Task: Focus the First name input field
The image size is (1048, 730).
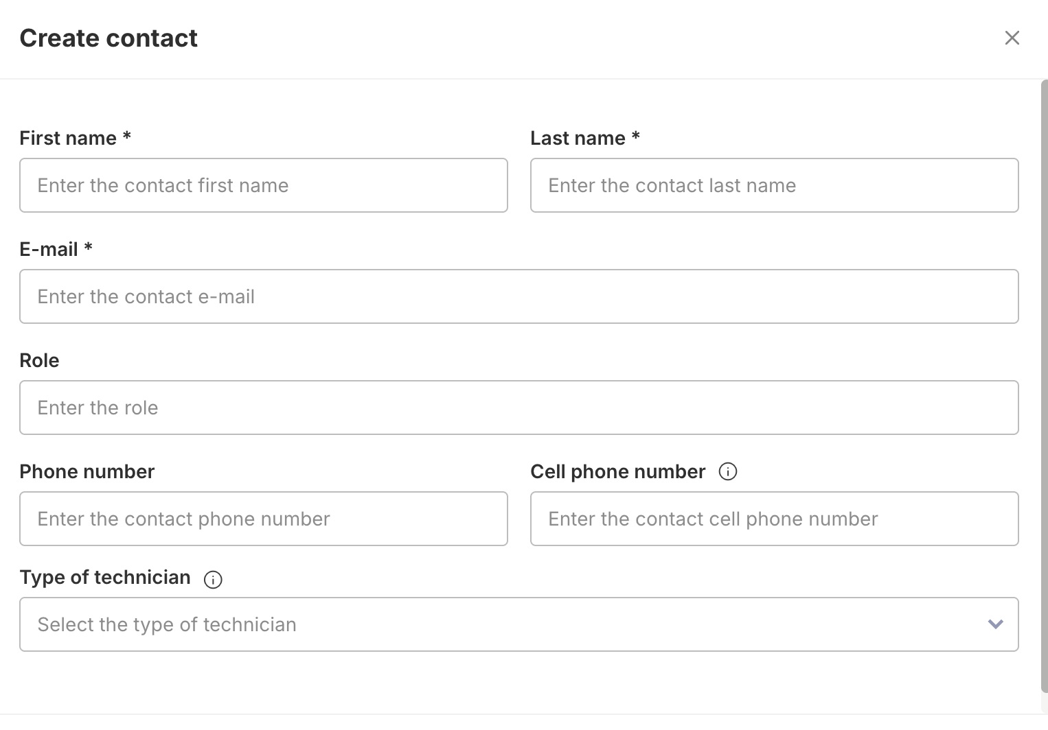Action: 264,185
